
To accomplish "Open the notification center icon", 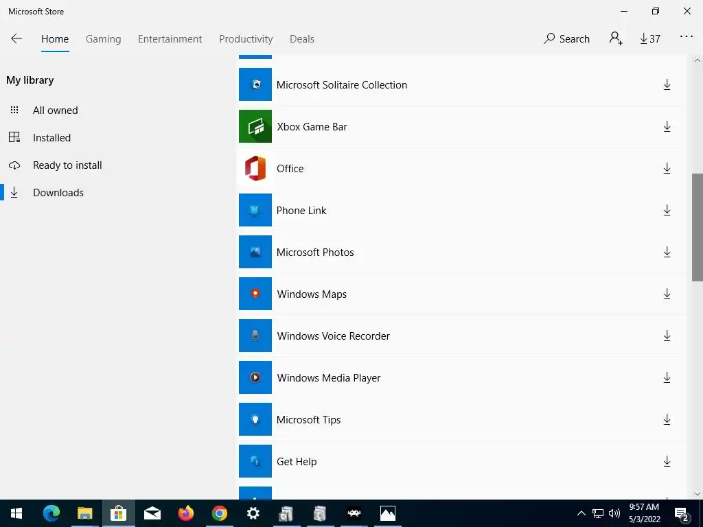I will (682, 513).
